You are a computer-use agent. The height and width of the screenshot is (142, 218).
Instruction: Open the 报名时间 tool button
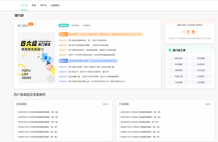179,58
